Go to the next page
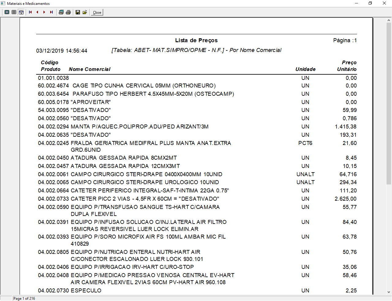 pyautogui.click(x=44, y=12)
